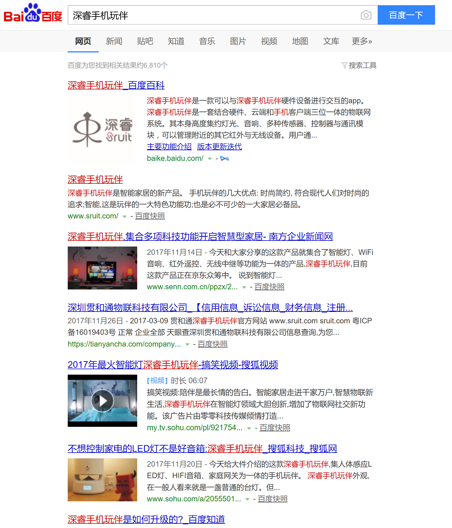Select the 网页 tab
Screen dimensions: 452x528
(83, 41)
